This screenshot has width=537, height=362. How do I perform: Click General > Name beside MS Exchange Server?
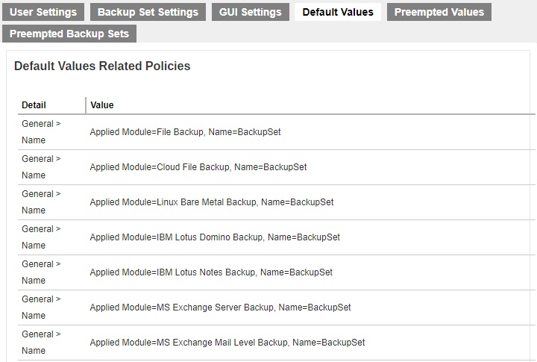tap(41, 308)
